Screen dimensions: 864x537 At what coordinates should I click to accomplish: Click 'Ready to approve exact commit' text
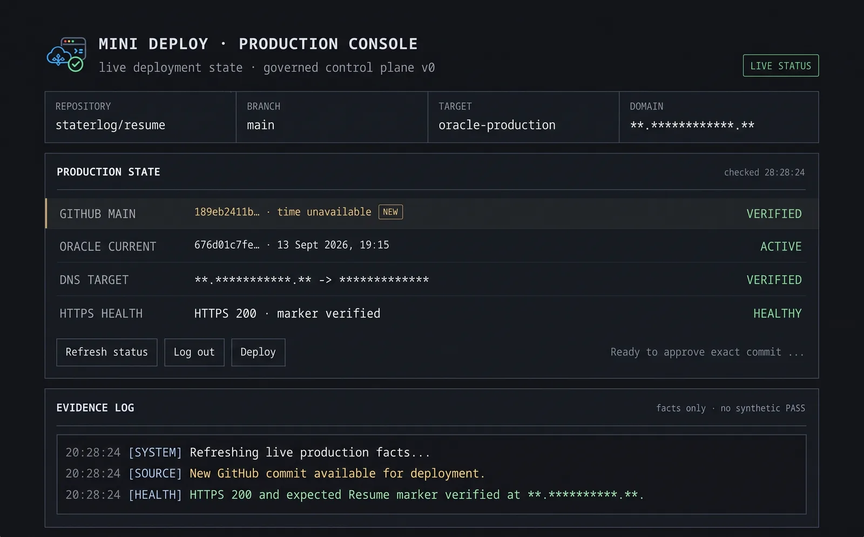(x=707, y=352)
